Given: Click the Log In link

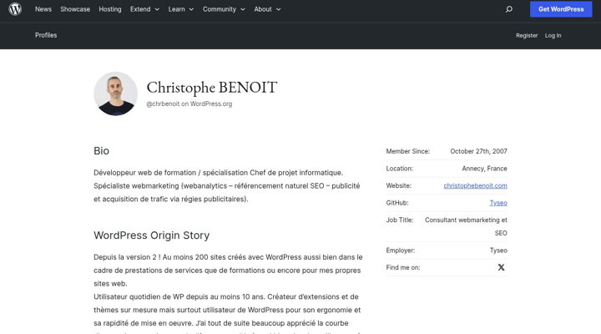Looking at the screenshot, I should (553, 35).
